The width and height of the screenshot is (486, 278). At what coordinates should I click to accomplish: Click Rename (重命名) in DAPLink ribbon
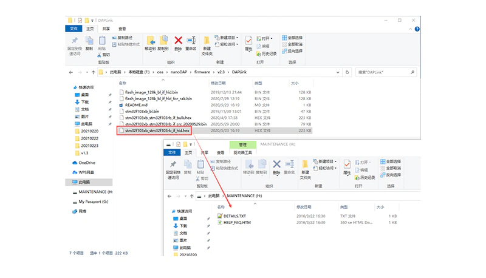191,44
